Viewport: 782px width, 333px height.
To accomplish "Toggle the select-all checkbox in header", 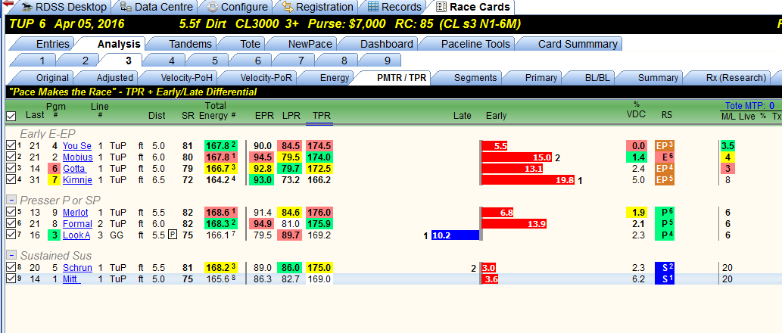I will [11, 116].
